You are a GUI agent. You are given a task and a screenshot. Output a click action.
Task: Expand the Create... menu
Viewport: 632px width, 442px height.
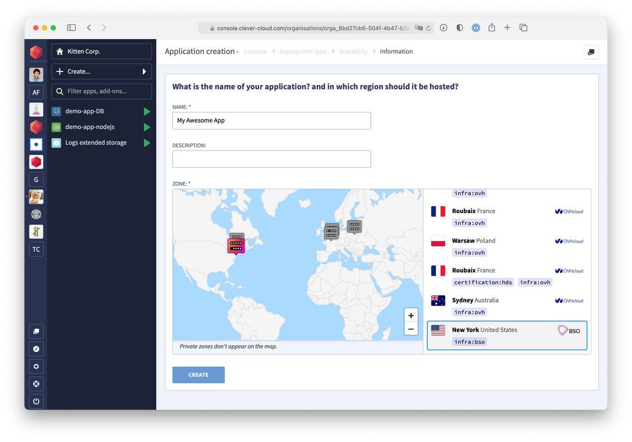tap(102, 72)
